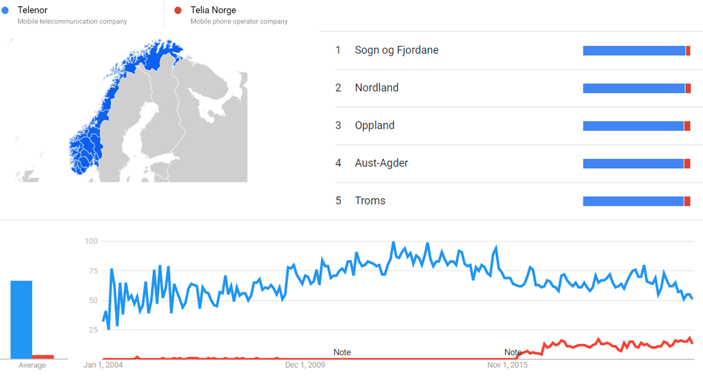Click the red Telia Norge average bar
This screenshot has height=381, width=703.
click(43, 357)
